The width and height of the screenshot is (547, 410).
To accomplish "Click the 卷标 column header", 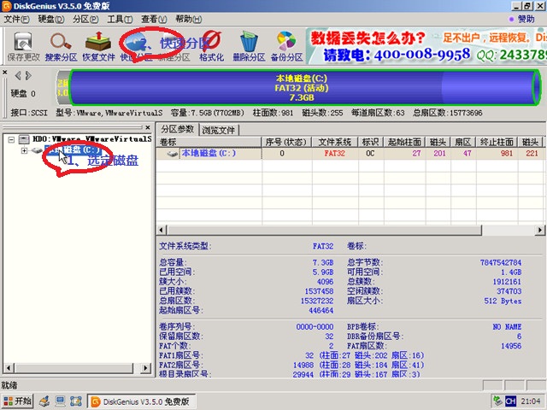I will 209,143.
